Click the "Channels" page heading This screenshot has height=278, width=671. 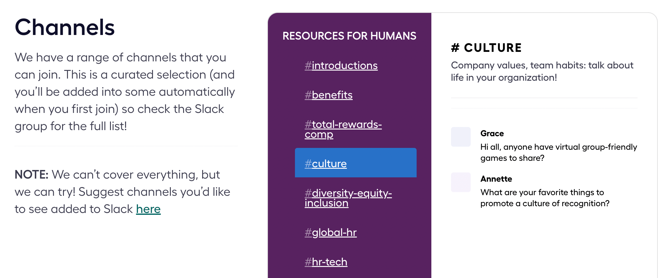click(65, 27)
